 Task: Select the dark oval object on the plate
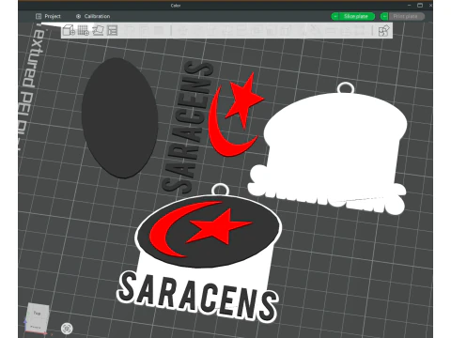tap(120, 117)
